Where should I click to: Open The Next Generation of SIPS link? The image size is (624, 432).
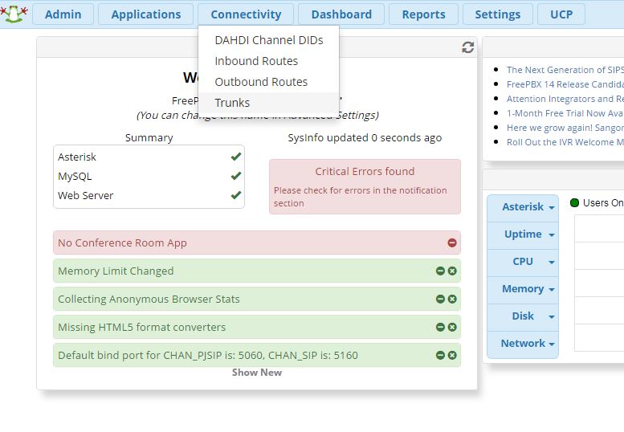coord(565,70)
